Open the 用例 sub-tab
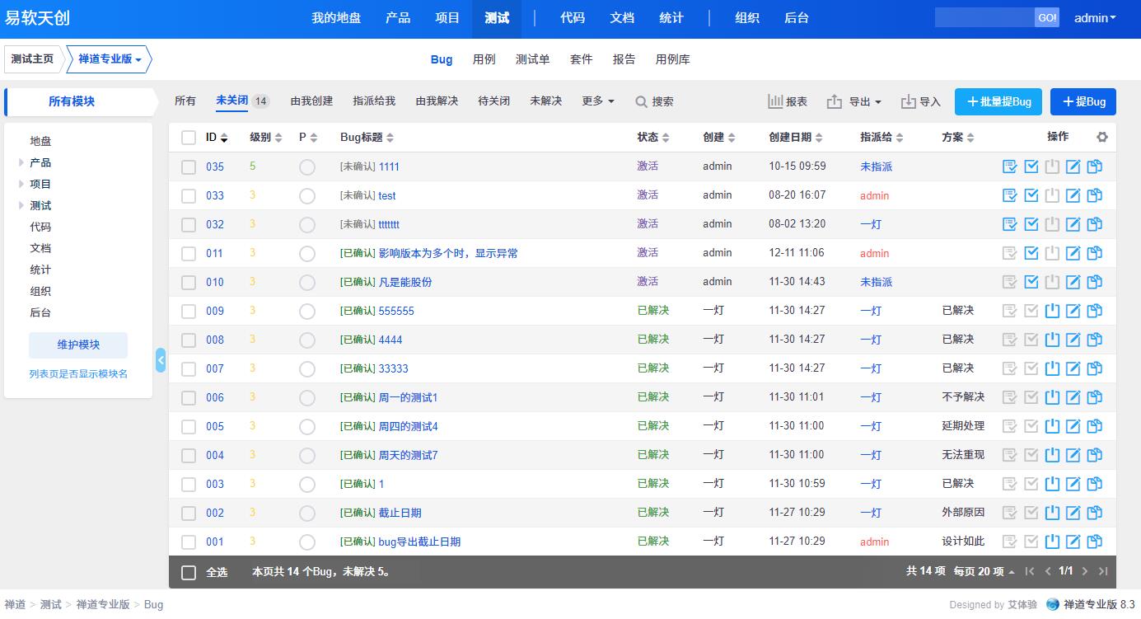Screen dimensions: 1141x619 coord(484,59)
